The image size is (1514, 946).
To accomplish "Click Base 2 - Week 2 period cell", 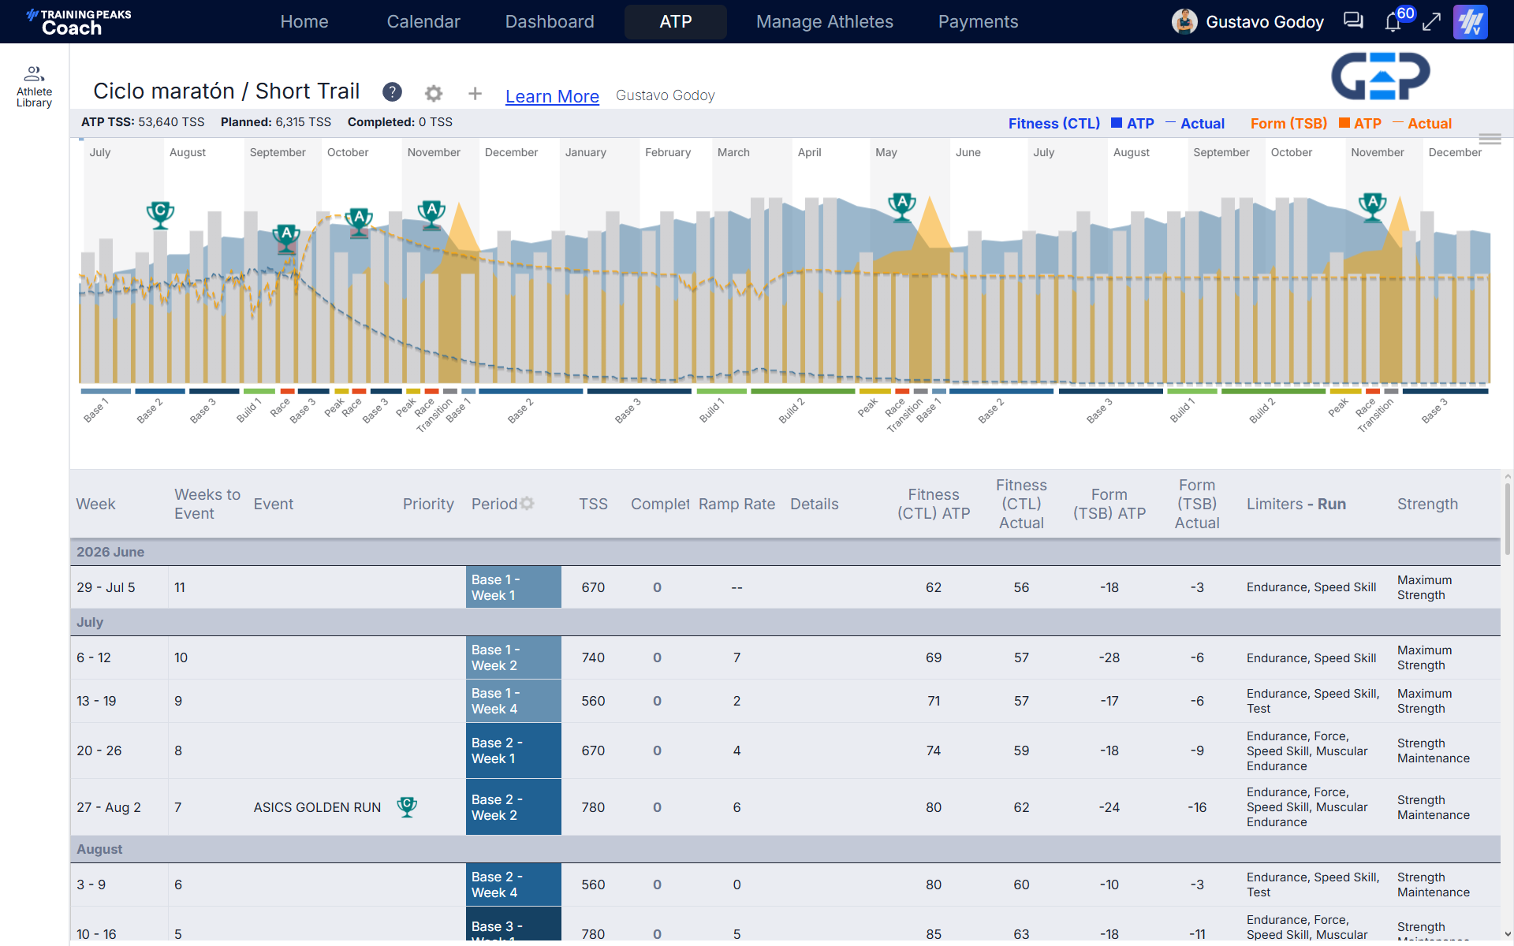I will [513, 807].
